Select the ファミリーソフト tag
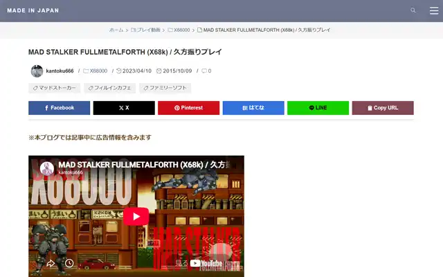This screenshot has width=443, height=277. 165,88
